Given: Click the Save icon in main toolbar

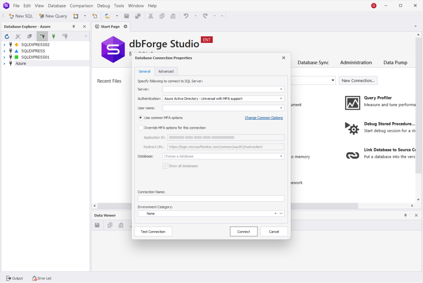Looking at the screenshot, I should 126,16.
